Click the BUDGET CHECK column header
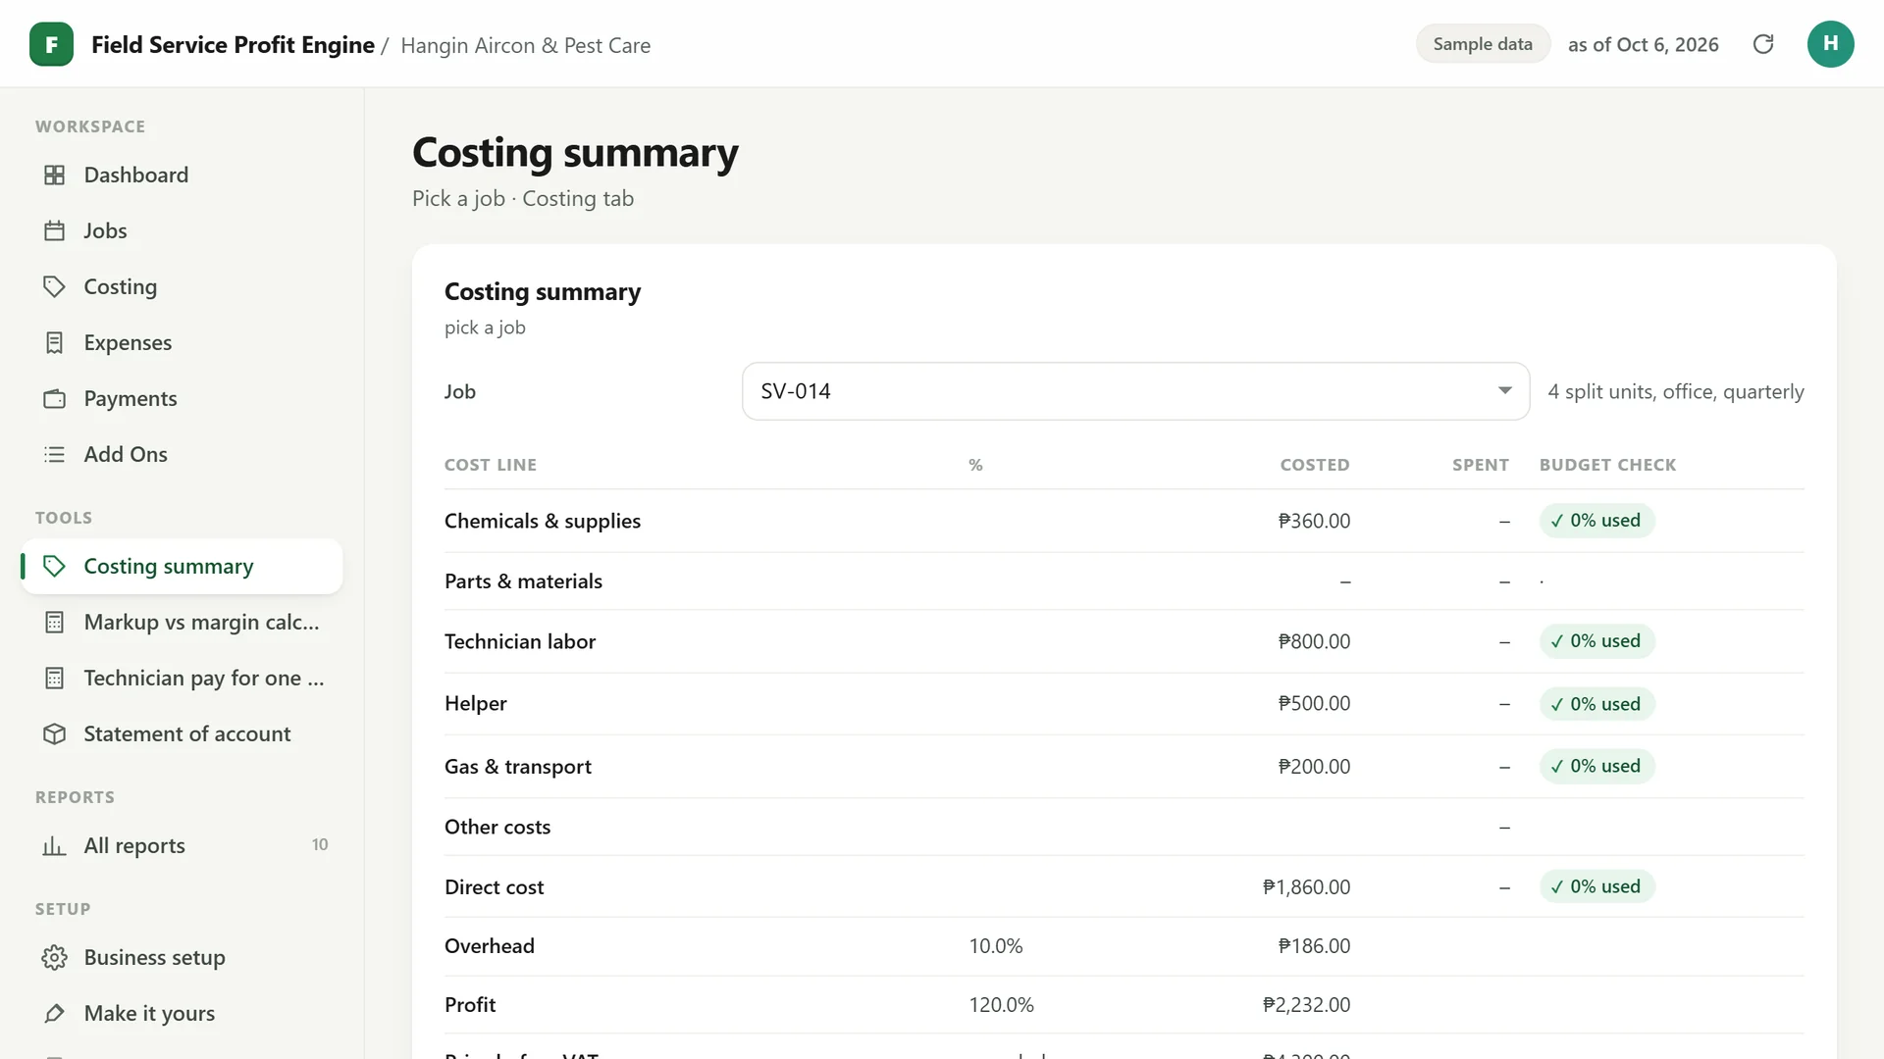Image resolution: width=1884 pixels, height=1059 pixels. click(x=1607, y=465)
